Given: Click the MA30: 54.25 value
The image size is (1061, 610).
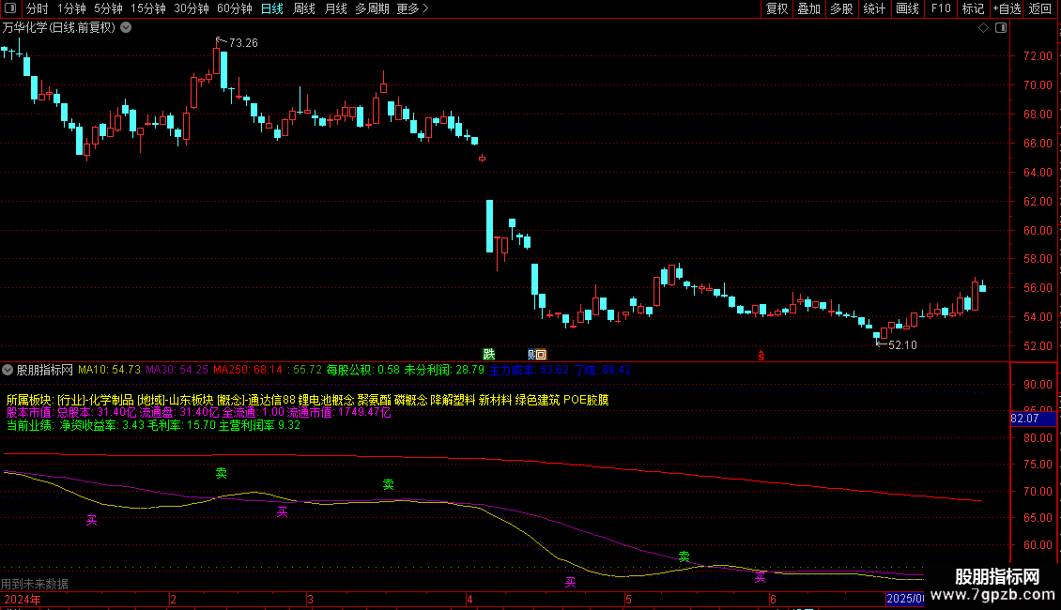Looking at the screenshot, I should (177, 370).
